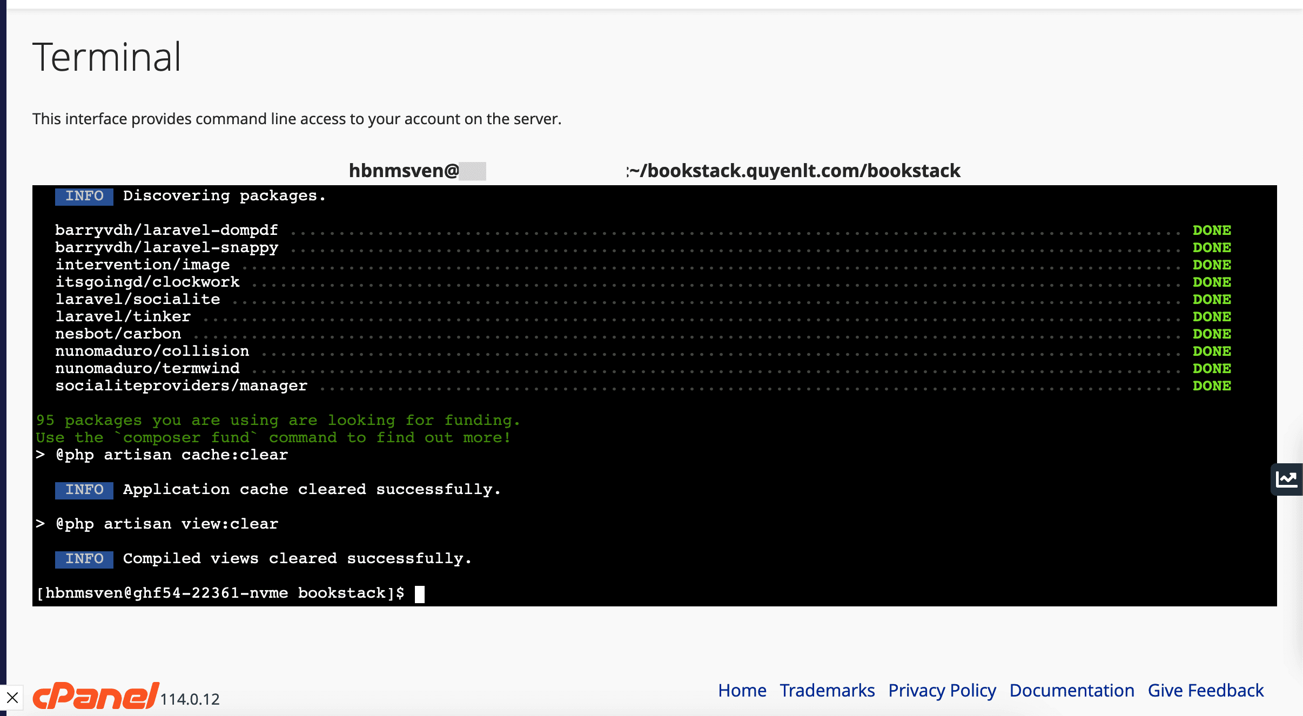Open the Documentation footer link
This screenshot has width=1303, height=716.
tap(1071, 690)
